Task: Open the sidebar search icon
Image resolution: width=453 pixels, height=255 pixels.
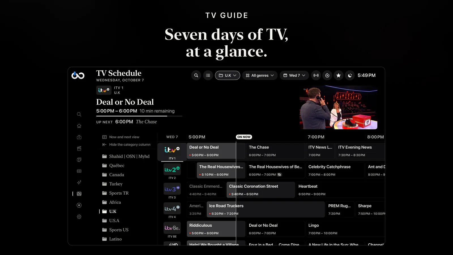Action: coord(79,114)
